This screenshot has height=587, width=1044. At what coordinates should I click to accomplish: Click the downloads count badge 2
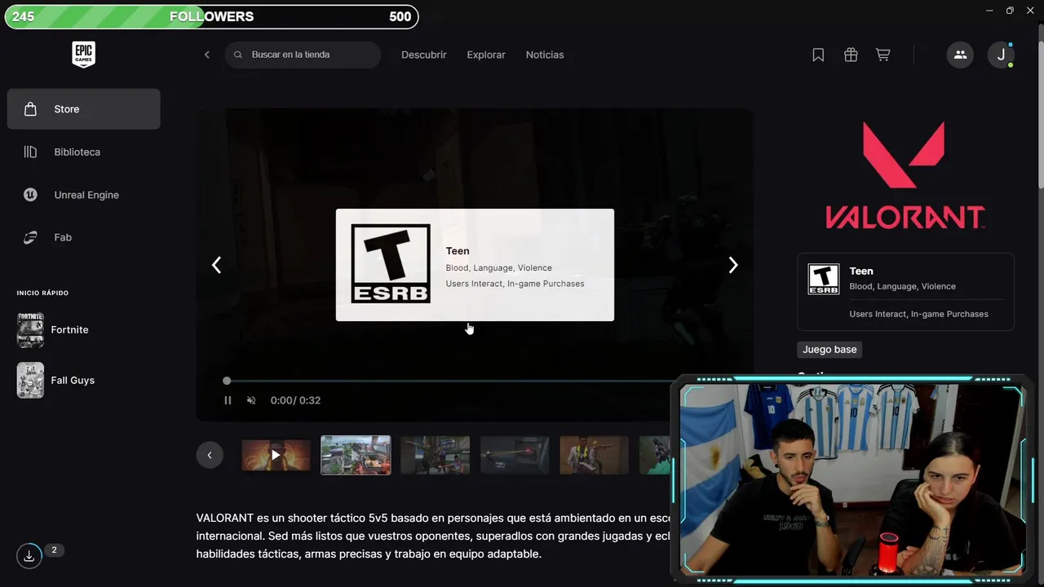pyautogui.click(x=54, y=550)
